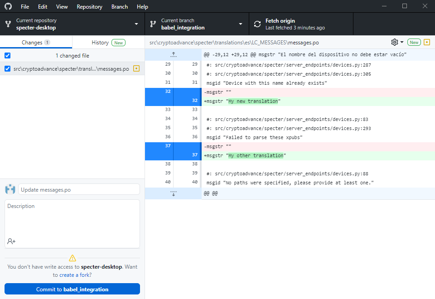
Task: Toggle selection of added line 32
Action: coord(173,101)
